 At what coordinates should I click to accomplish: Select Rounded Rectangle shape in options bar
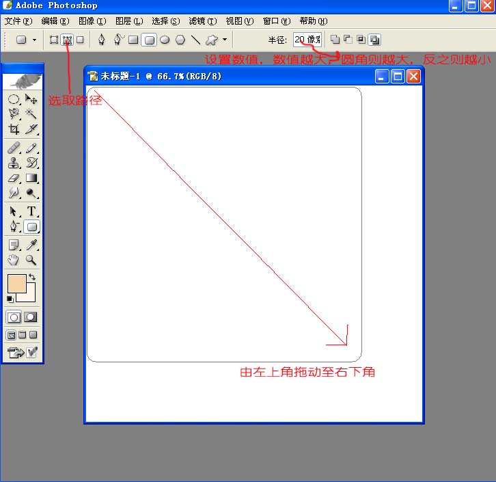coord(149,40)
